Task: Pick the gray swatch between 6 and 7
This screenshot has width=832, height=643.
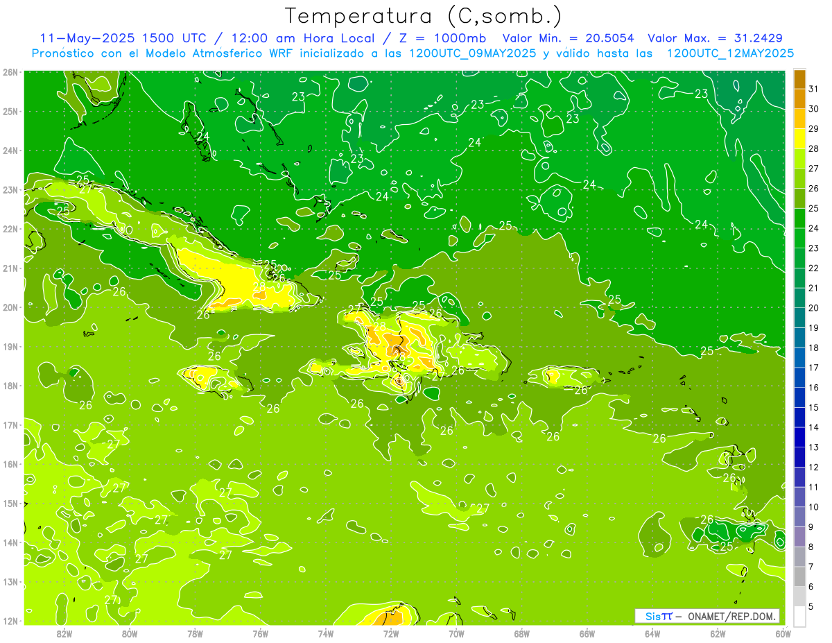Action: [799, 576]
